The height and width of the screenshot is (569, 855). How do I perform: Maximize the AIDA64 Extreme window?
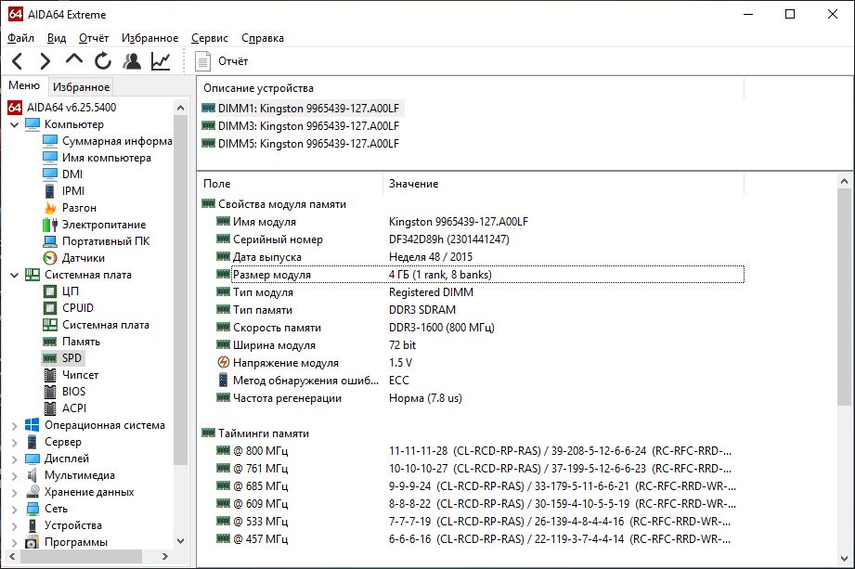pos(790,14)
